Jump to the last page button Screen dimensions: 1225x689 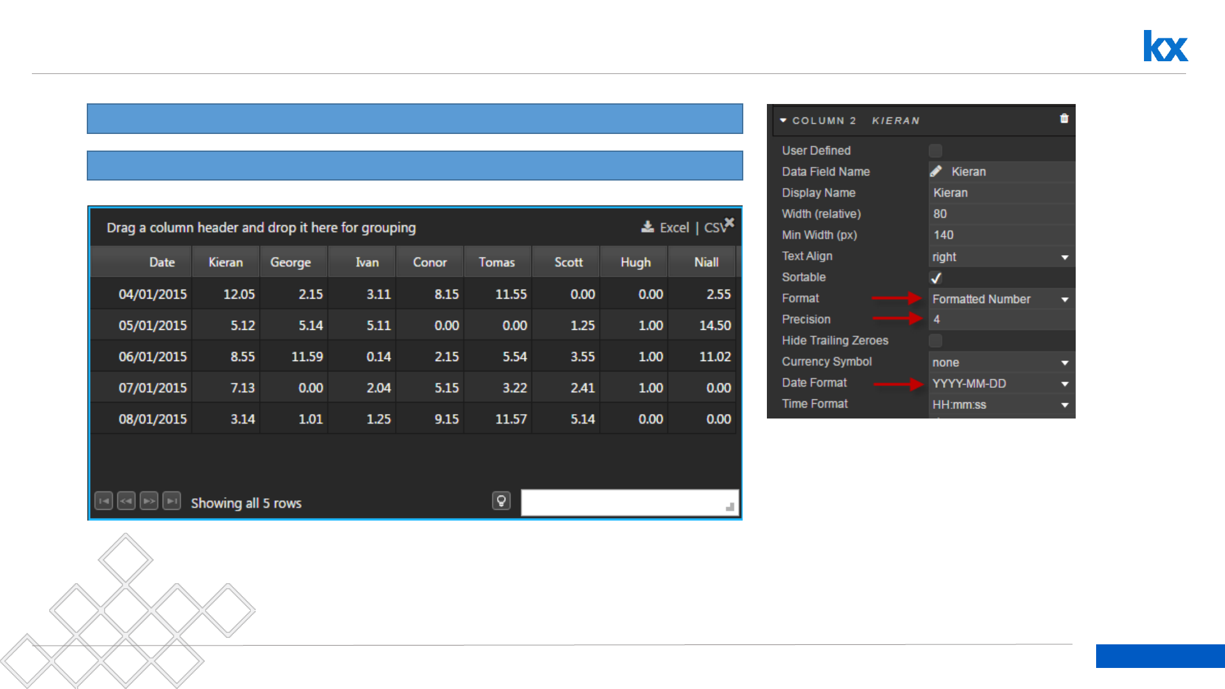pos(172,501)
